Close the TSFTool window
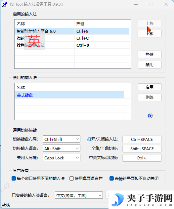This screenshot has width=174, height=209. (x=166, y=4)
